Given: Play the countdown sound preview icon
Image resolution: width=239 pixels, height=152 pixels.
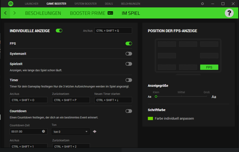Looking at the screenshot, I should [95, 131].
